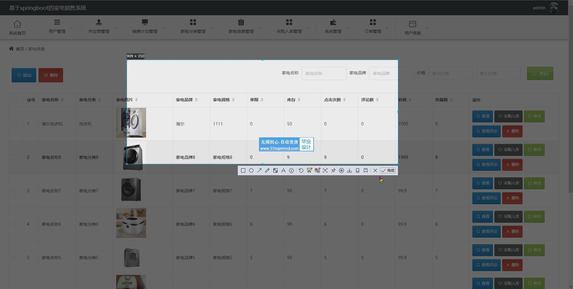Go to 系统首页 in navigation bar

tap(17, 27)
